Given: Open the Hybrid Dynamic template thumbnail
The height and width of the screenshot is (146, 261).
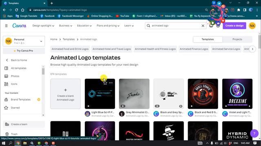Looking at the screenshot, I should [x=237, y=131].
